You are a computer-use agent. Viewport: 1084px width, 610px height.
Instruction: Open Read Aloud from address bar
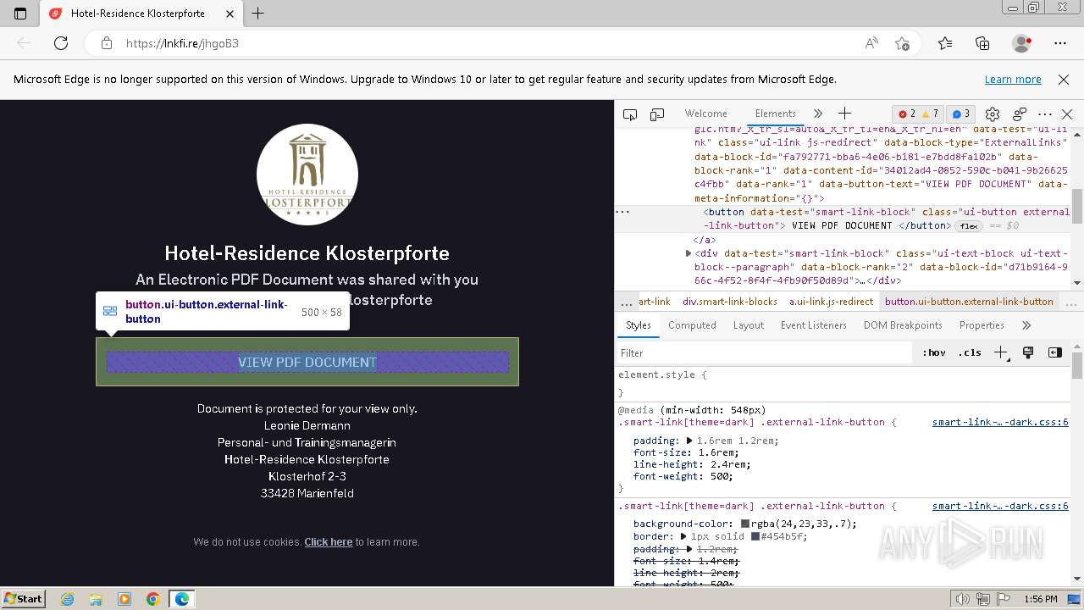pos(871,43)
